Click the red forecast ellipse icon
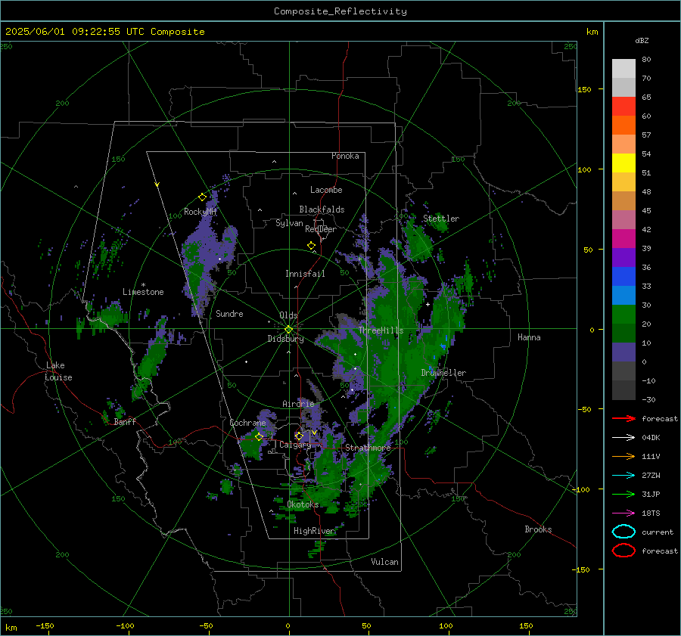This screenshot has width=681, height=636. point(623,551)
